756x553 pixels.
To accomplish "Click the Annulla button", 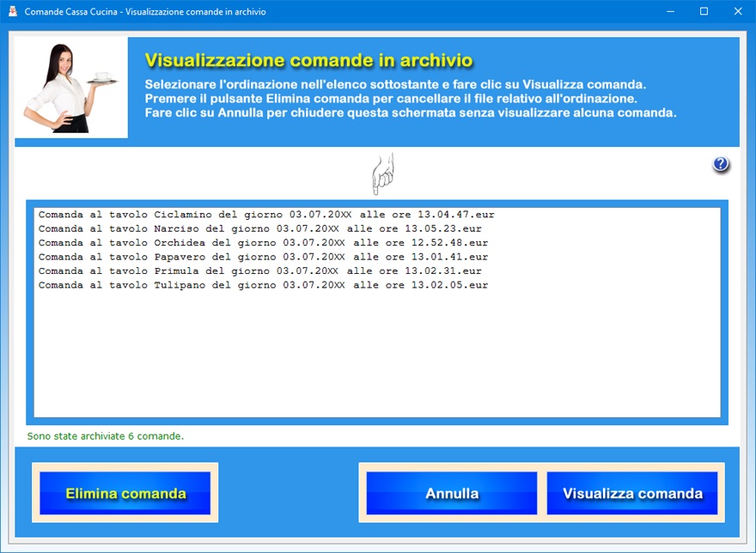I will (452, 493).
